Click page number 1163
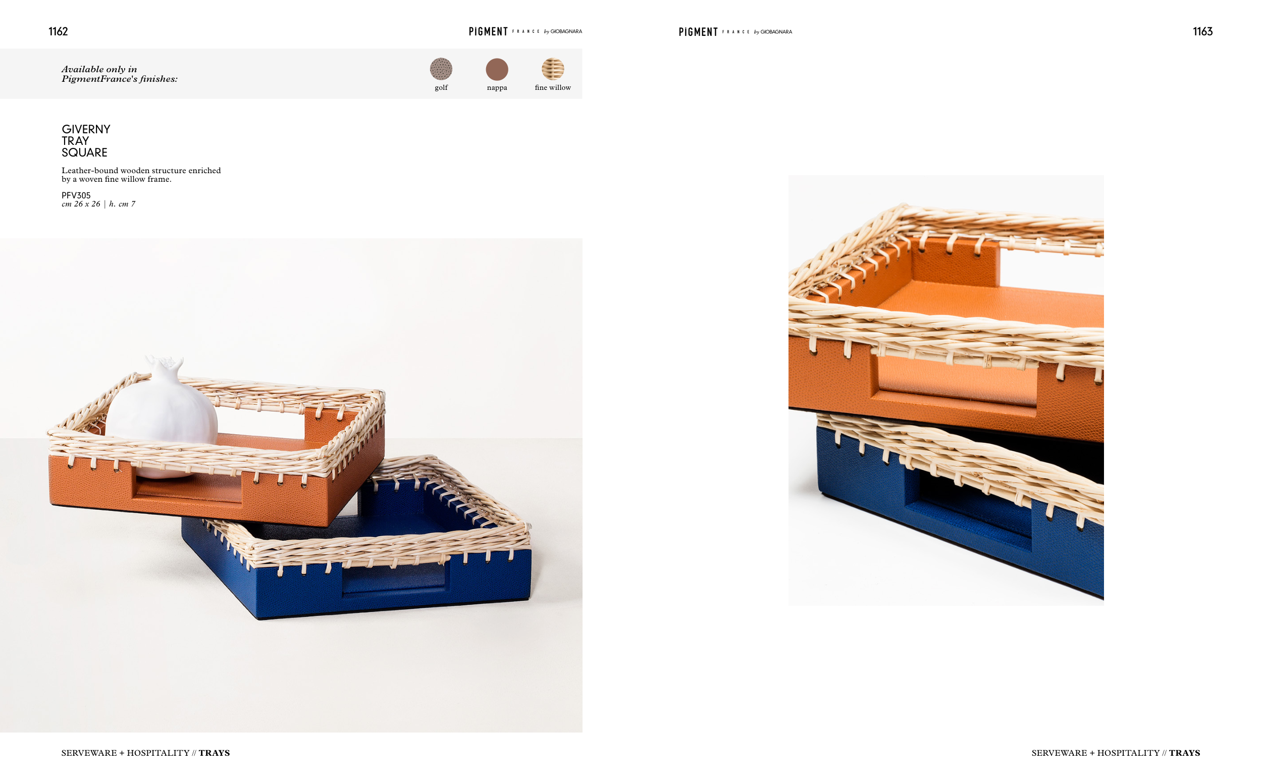The image size is (1262, 781). coord(1202,31)
